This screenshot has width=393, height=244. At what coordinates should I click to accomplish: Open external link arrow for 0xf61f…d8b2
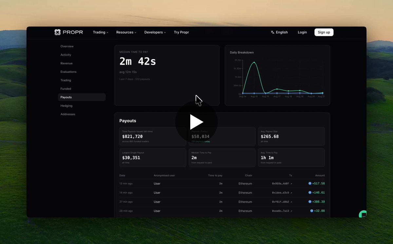291,202
